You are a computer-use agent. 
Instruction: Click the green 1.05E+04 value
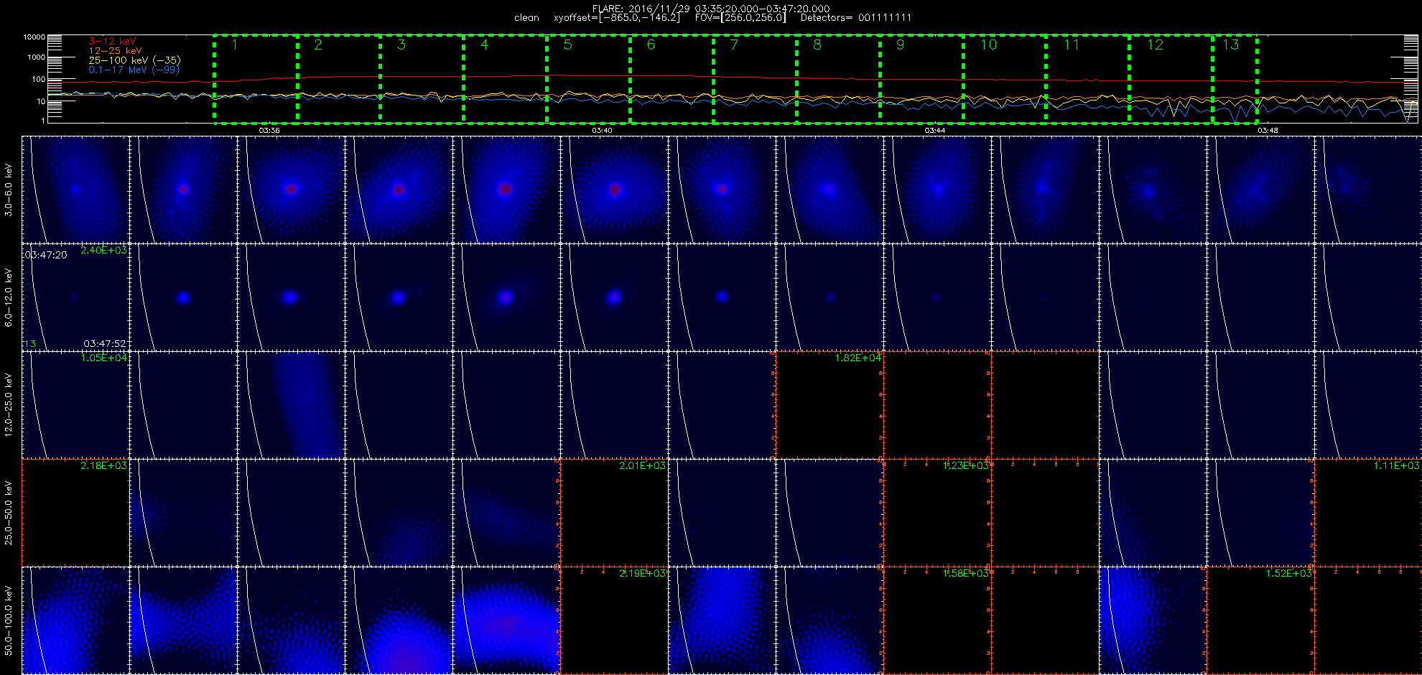click(104, 358)
